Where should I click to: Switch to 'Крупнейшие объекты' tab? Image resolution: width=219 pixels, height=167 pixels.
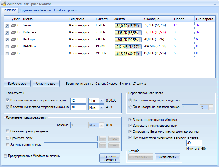click(35, 10)
